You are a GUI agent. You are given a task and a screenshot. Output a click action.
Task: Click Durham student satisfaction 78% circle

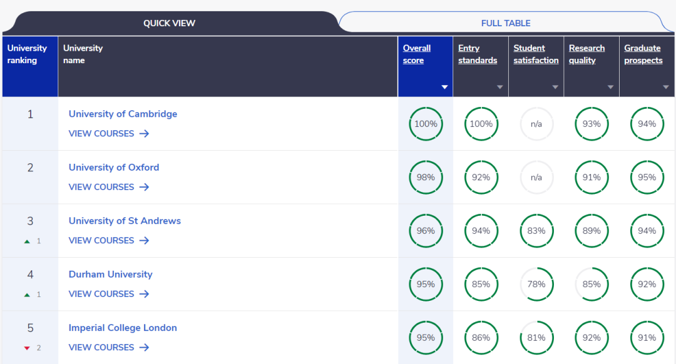click(x=536, y=284)
